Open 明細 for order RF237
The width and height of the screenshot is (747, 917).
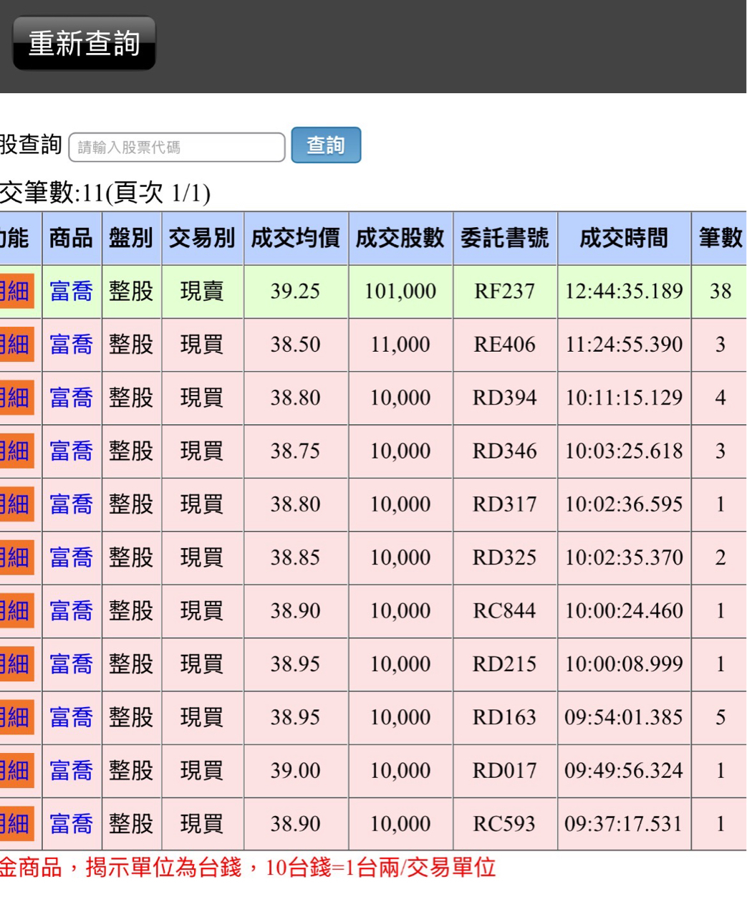16,292
